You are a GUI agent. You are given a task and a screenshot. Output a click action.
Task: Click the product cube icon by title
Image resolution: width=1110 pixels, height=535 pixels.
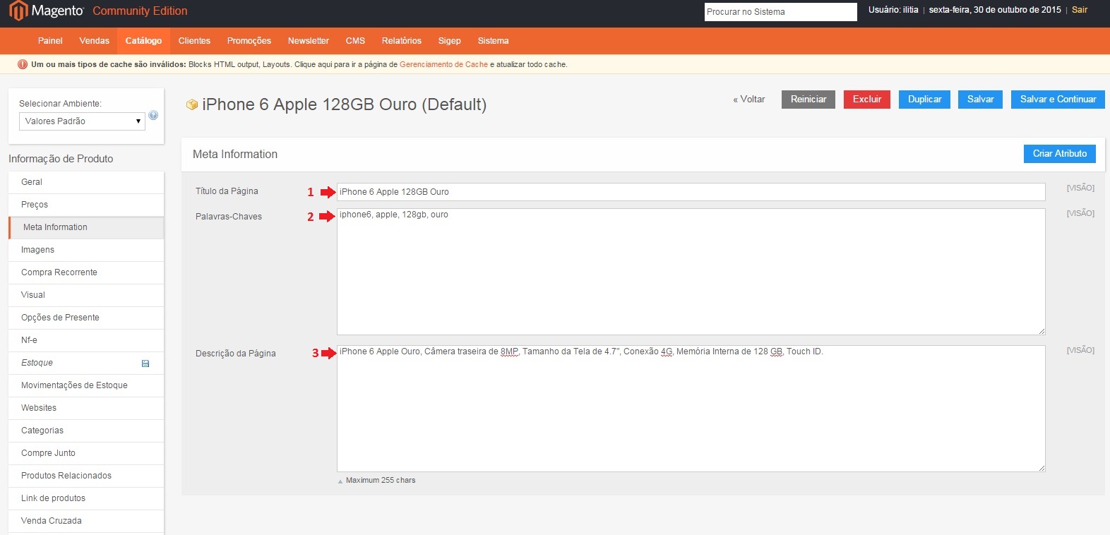(x=191, y=104)
